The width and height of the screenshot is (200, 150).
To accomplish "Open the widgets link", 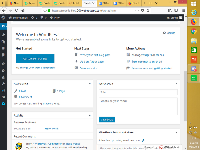I will [147, 55].
